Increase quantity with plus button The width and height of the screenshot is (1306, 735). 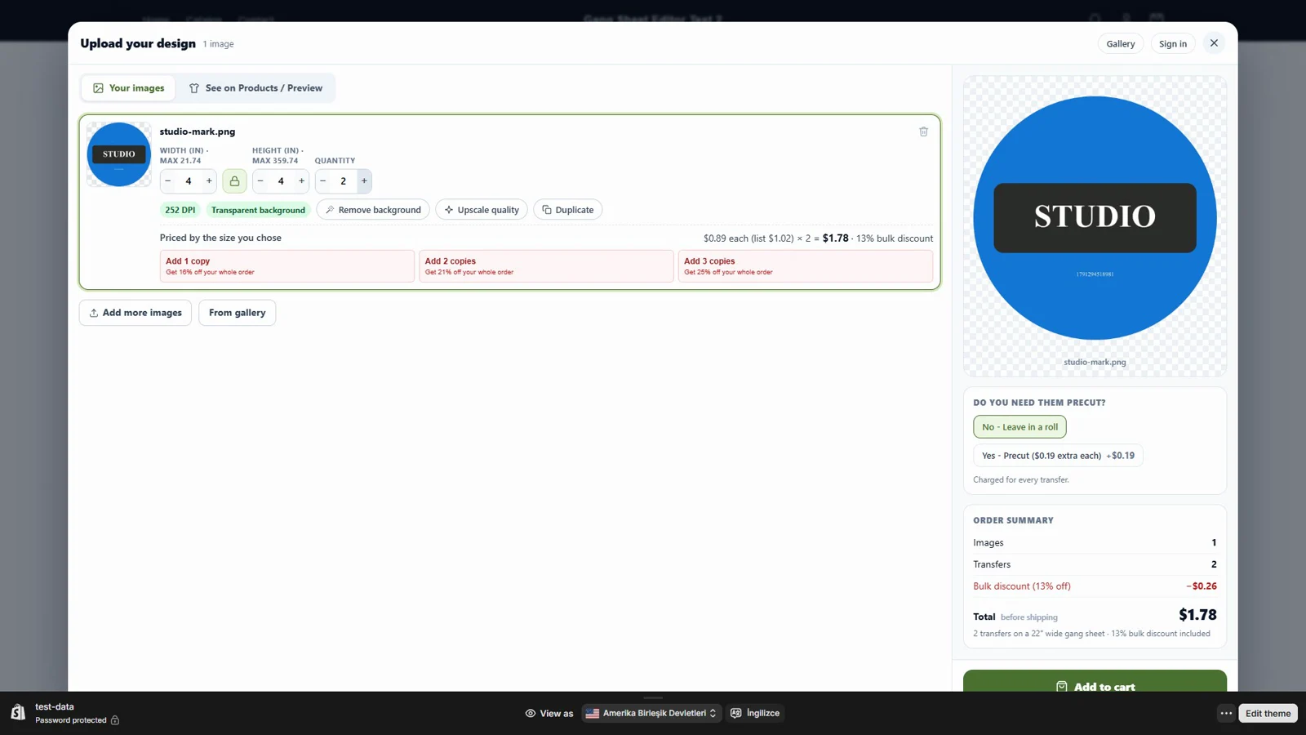coord(364,181)
